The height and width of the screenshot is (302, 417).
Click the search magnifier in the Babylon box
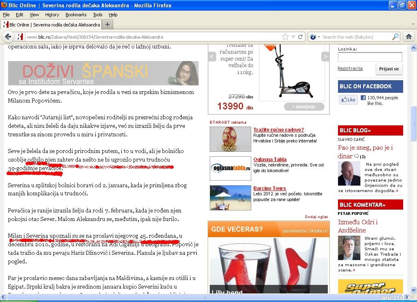(395, 37)
